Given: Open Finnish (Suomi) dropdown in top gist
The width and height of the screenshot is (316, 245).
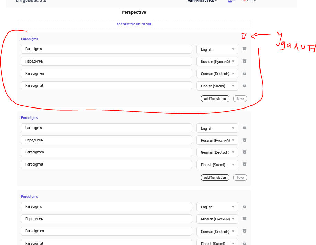Looking at the screenshot, I should [x=217, y=86].
